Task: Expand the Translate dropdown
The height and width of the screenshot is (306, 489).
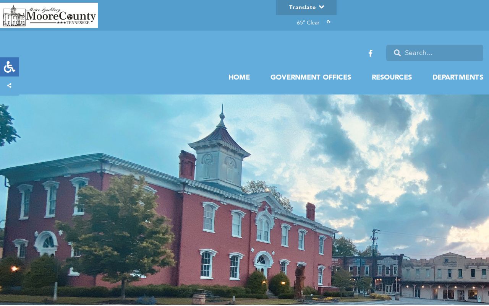Action: (306, 8)
